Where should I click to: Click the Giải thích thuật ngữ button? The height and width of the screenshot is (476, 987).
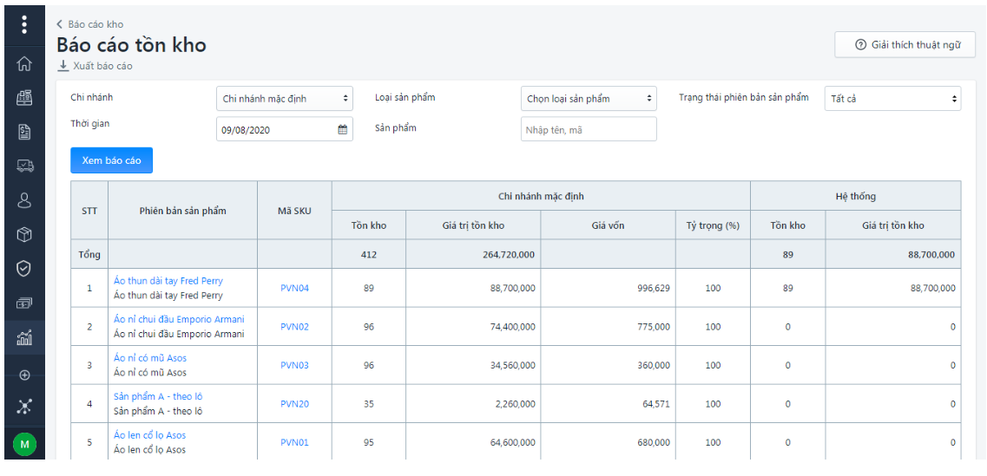coord(905,45)
